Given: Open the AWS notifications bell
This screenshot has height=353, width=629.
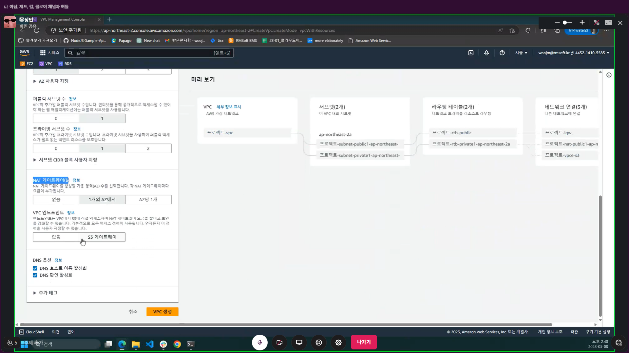Looking at the screenshot, I should click(486, 53).
